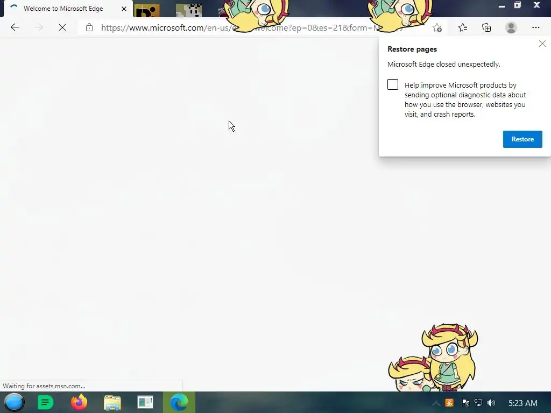Enable sending optional diagnostic data checkbox
Viewport: 551px width, 413px height.
(x=392, y=84)
